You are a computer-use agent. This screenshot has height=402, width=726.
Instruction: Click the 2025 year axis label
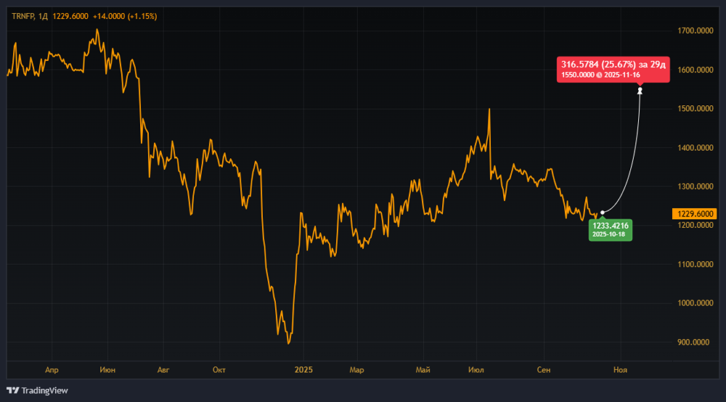pos(303,370)
